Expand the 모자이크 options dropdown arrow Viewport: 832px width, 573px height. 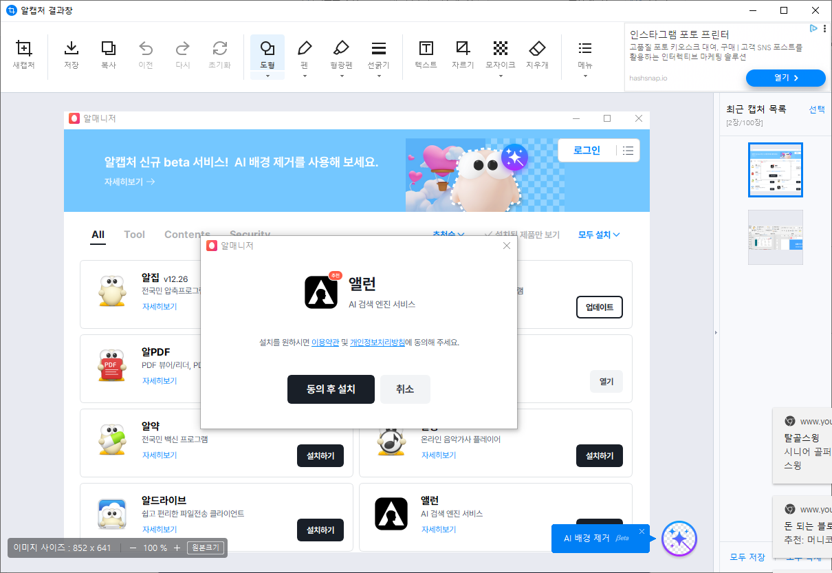pyautogui.click(x=501, y=76)
